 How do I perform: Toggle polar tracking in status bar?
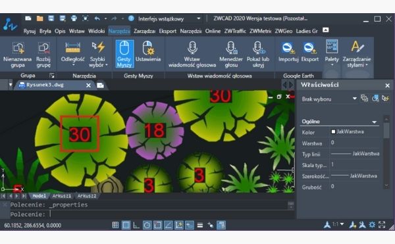147,225
